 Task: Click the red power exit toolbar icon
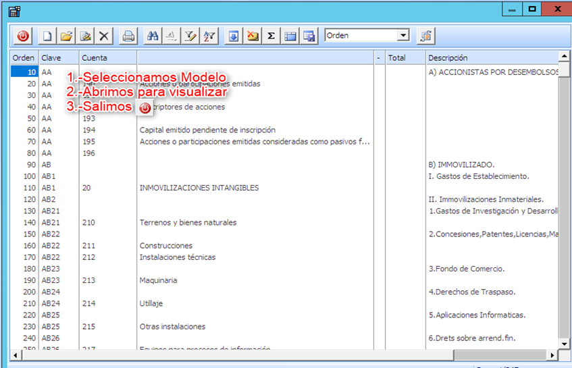tap(23, 36)
